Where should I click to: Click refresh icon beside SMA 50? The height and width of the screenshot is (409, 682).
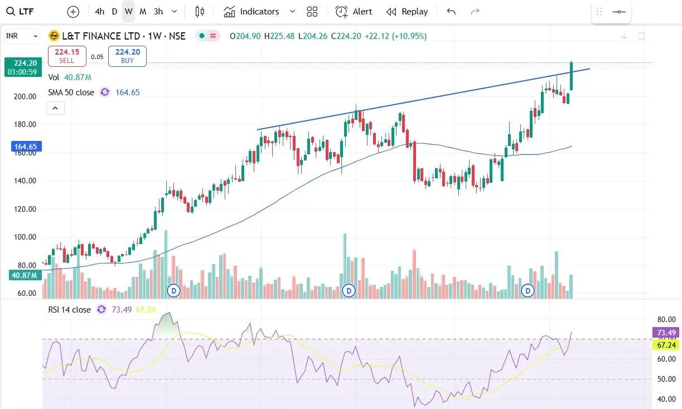click(x=105, y=92)
